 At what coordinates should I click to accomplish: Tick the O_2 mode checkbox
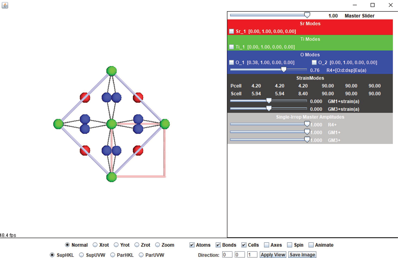(314, 62)
